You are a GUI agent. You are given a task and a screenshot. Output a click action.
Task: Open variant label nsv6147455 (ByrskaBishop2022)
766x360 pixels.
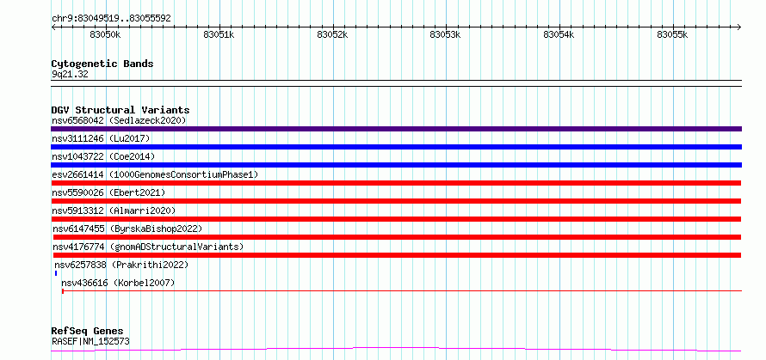[127, 229]
